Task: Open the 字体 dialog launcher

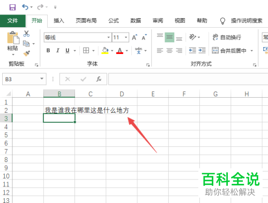Action: [148, 65]
